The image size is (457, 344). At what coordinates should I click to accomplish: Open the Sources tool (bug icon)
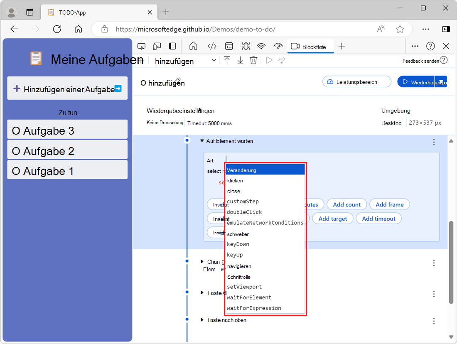tap(245, 46)
